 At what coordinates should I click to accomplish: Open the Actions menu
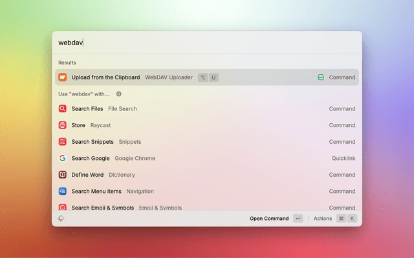click(x=323, y=219)
